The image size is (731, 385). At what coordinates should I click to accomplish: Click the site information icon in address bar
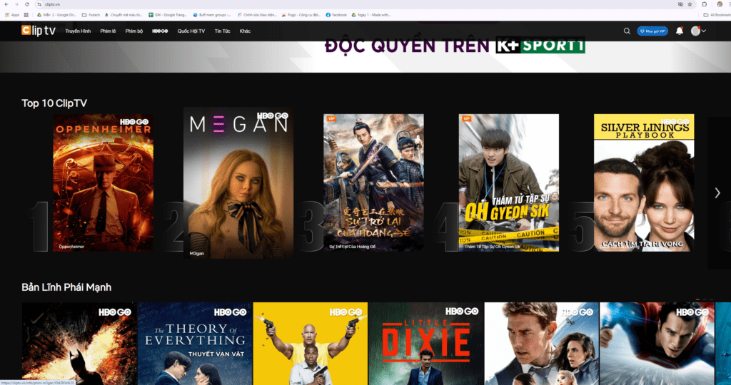click(38, 4)
